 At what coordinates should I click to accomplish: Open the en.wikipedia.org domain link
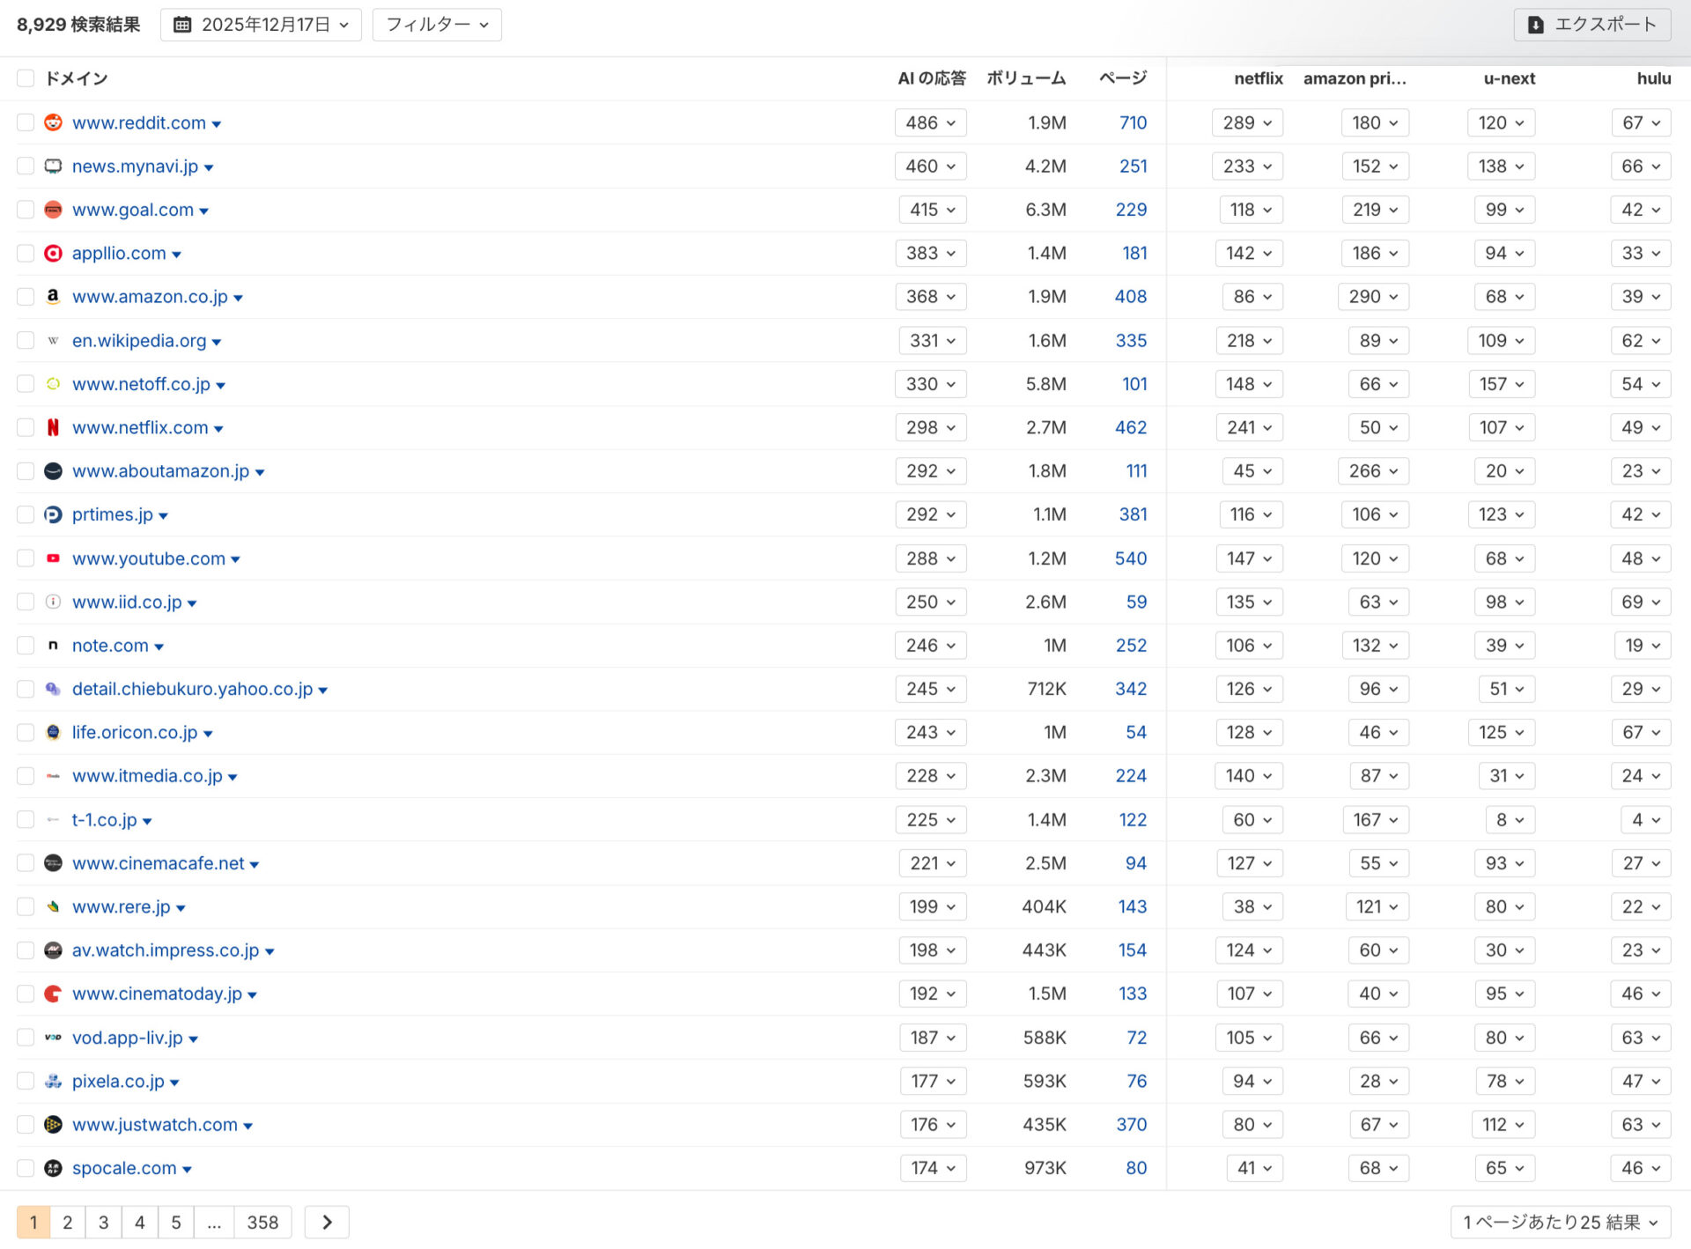[x=139, y=341]
